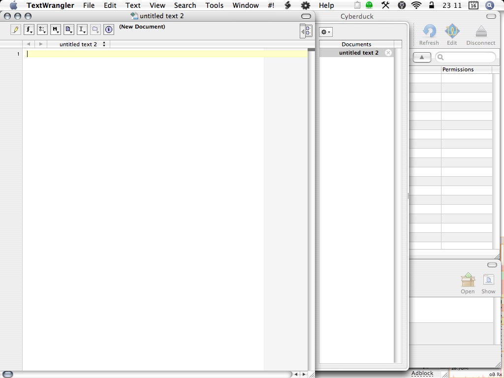Screen dimensions: 504x378
Task: Open the insertion cursor popup in toolbar
Action: [82, 30]
